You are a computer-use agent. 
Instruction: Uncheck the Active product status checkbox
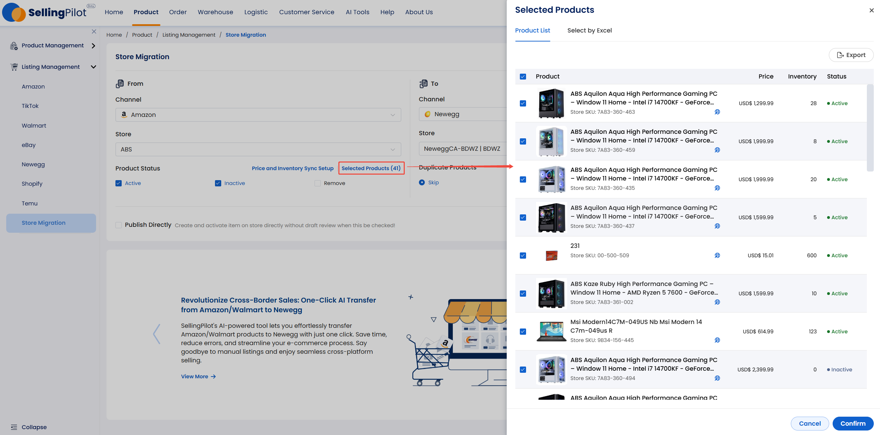[x=119, y=183]
